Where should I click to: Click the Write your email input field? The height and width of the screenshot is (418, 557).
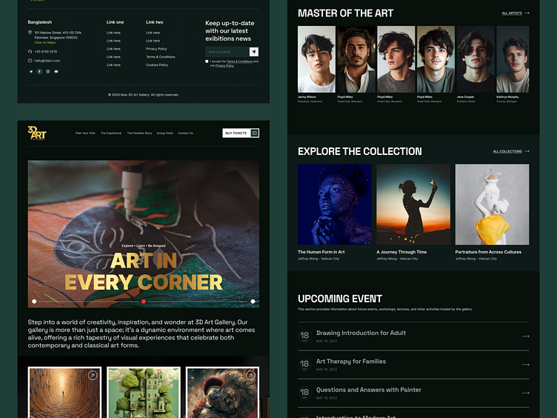(x=227, y=52)
